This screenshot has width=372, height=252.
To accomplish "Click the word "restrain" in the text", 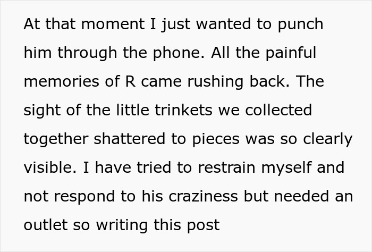I will 226,168.
